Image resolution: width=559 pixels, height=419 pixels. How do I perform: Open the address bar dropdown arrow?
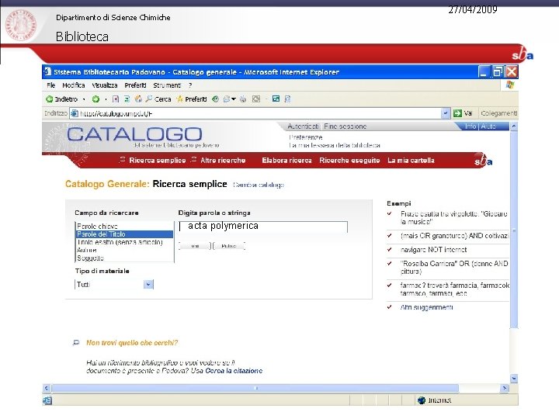pyautogui.click(x=446, y=113)
